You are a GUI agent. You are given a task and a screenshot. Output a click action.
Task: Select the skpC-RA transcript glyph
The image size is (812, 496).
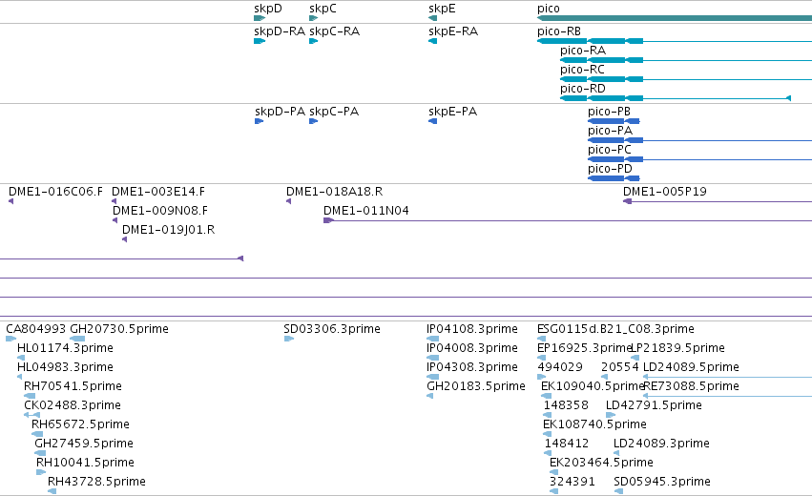pos(313,41)
